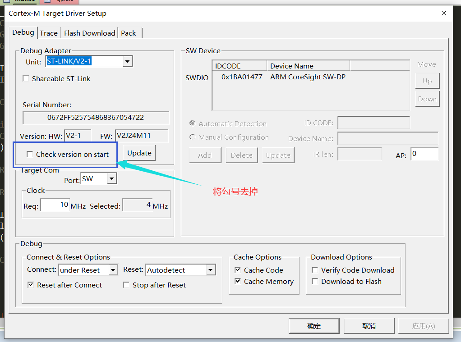Image resolution: width=461 pixels, height=342 pixels.
Task: Switch to the Debug tab
Action: [x=23, y=32]
